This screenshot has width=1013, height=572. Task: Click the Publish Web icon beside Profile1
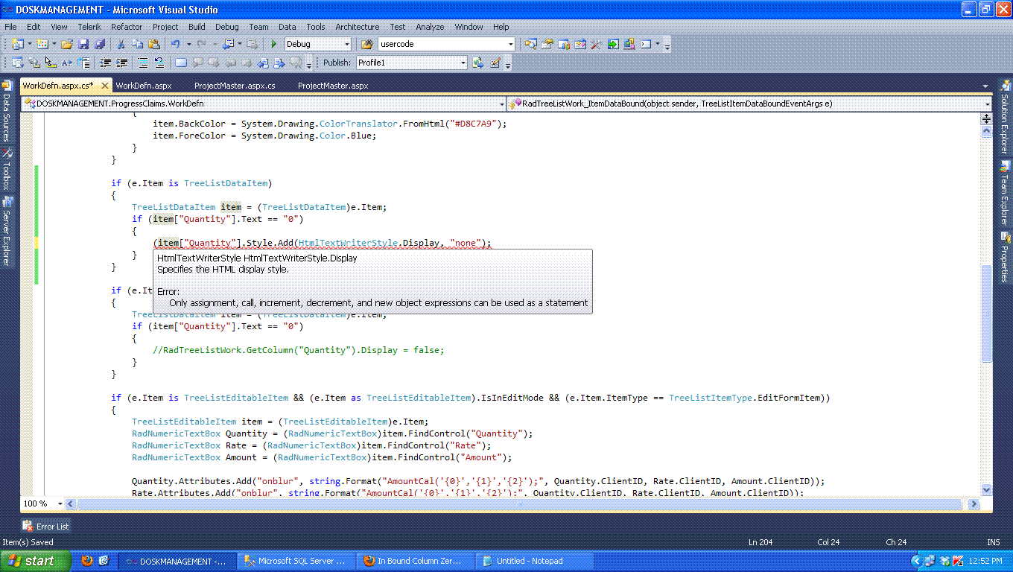click(478, 63)
